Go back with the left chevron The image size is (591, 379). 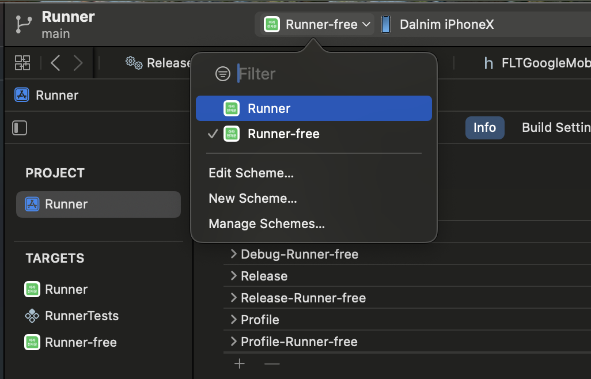[55, 63]
